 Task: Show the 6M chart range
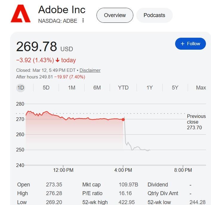point(97,88)
